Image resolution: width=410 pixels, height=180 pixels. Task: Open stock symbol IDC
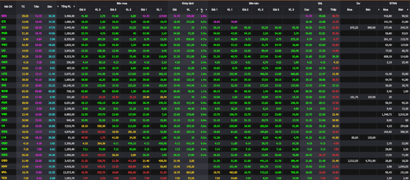(4, 28)
